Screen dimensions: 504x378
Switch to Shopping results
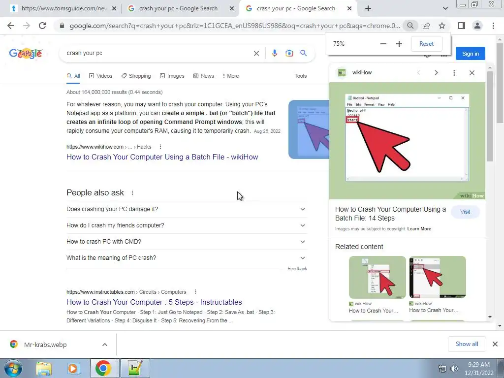[x=136, y=76]
